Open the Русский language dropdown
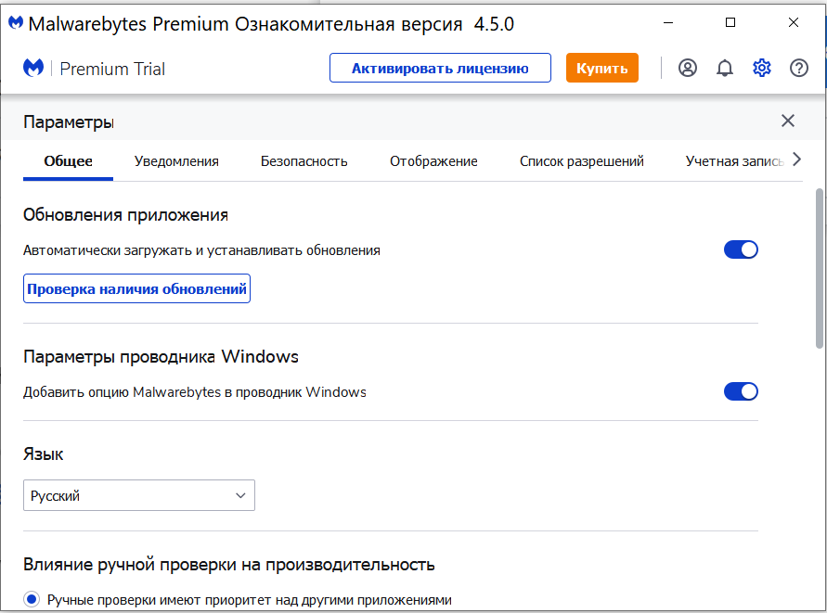 tap(138, 495)
